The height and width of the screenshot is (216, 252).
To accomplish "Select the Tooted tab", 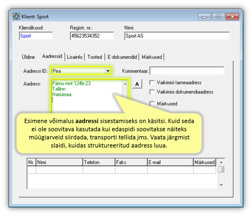I will coord(94,57).
